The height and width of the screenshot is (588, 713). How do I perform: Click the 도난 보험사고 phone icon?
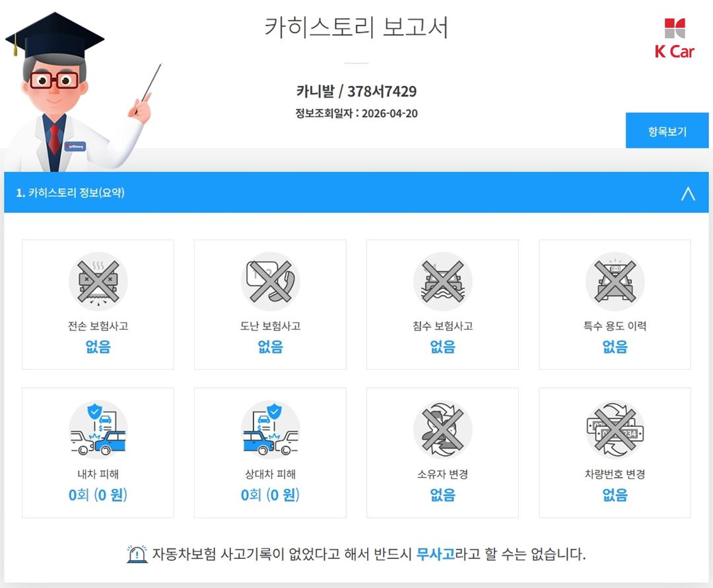(270, 281)
